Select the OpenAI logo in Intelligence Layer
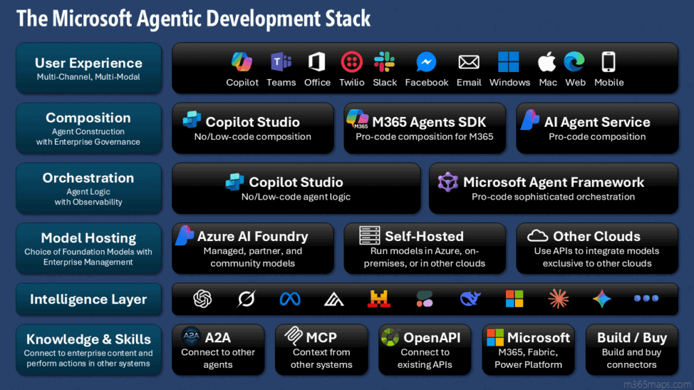This screenshot has height=390, width=694. (x=203, y=299)
